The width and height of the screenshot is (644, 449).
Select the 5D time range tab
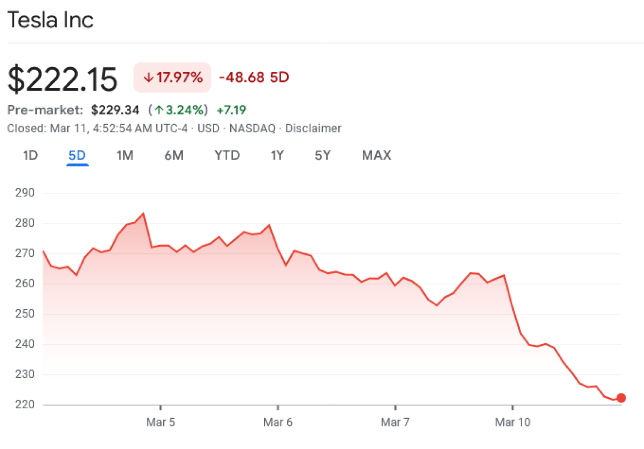pyautogui.click(x=77, y=155)
